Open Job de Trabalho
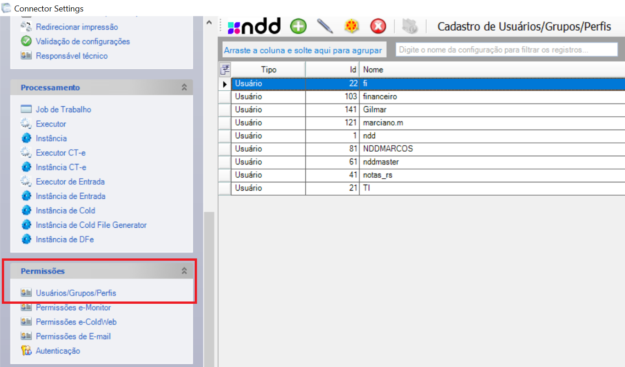The height and width of the screenshot is (367, 625). coord(63,110)
